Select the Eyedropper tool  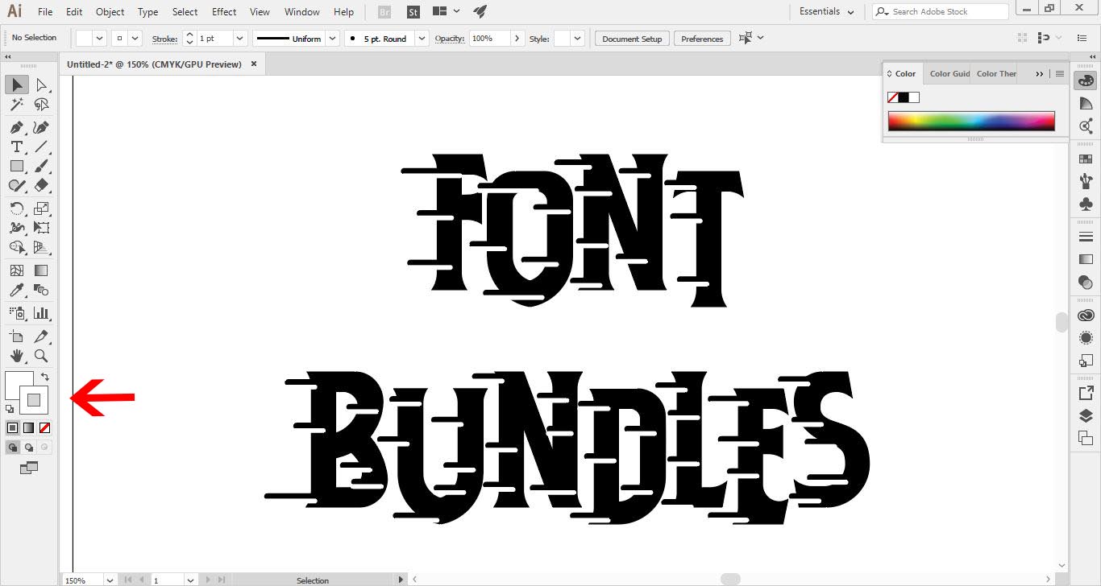(17, 290)
